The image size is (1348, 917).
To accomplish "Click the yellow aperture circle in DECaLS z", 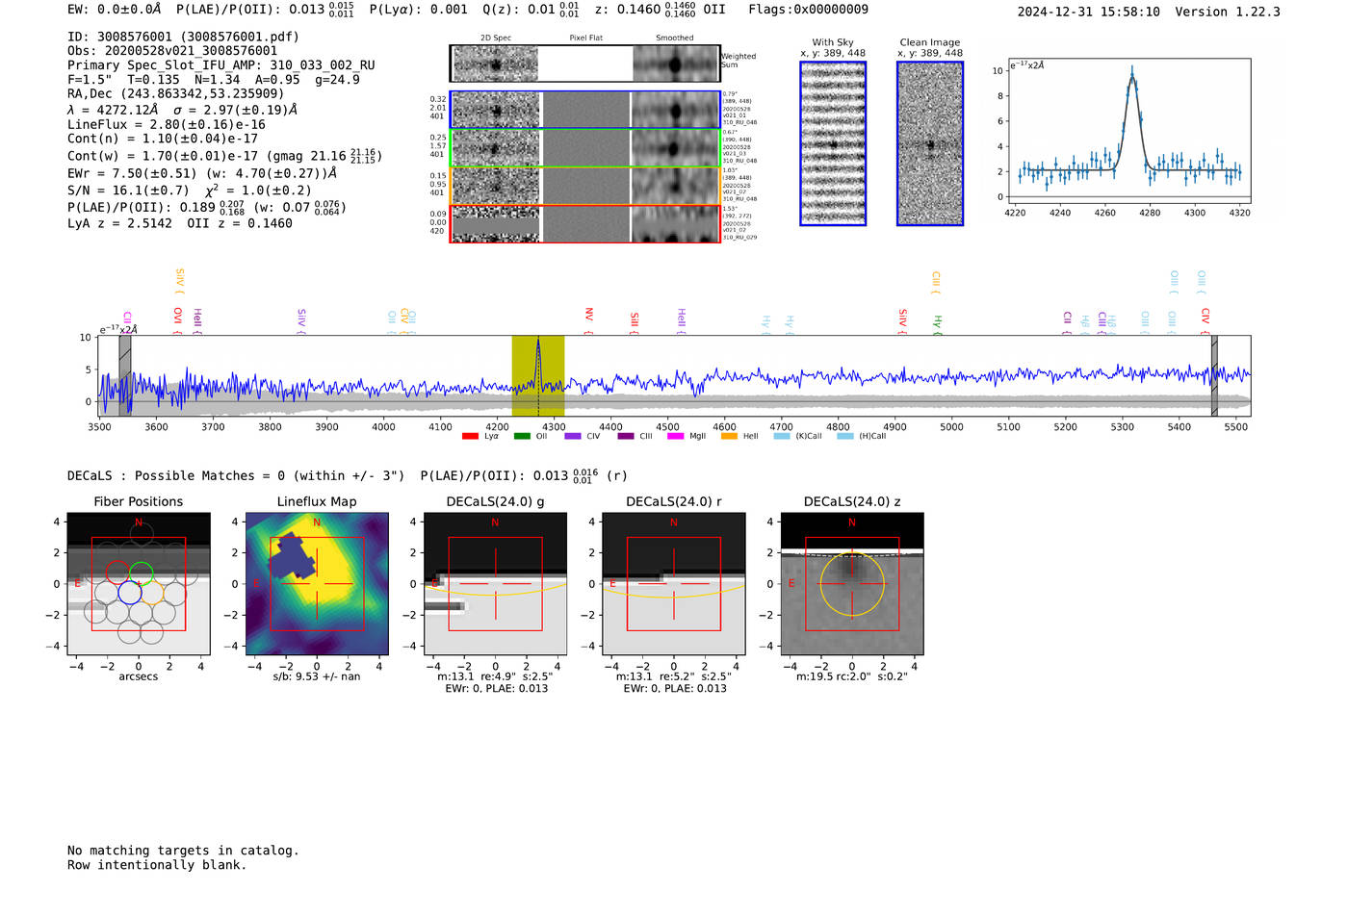I will coord(852,584).
